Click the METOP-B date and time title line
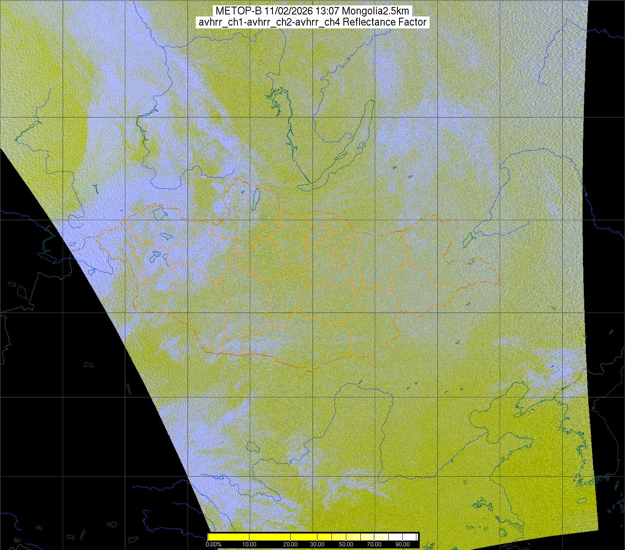The image size is (625, 550). [x=312, y=11]
